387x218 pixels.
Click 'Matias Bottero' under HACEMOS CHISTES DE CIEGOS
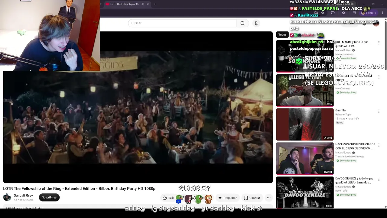[x=343, y=153]
